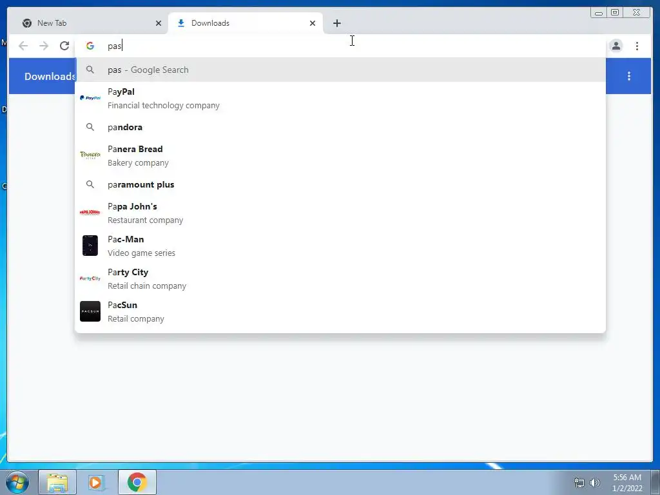660x495 pixels.
Task: Click the Papa John's logo icon
Action: [x=90, y=213]
